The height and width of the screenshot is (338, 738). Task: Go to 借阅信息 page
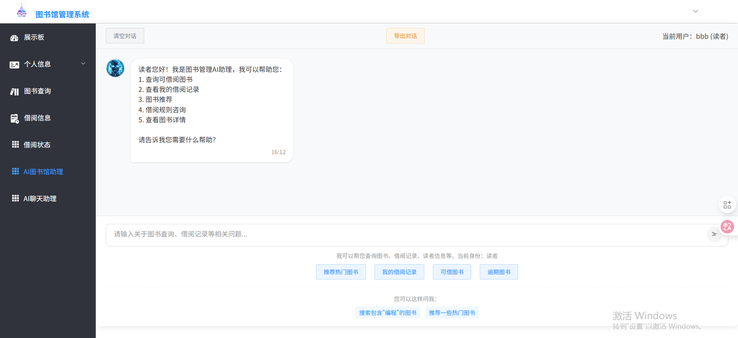coord(48,118)
